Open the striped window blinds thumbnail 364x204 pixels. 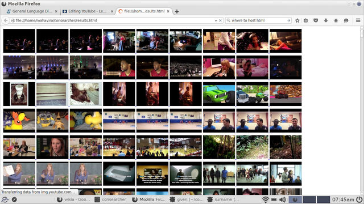(52, 94)
